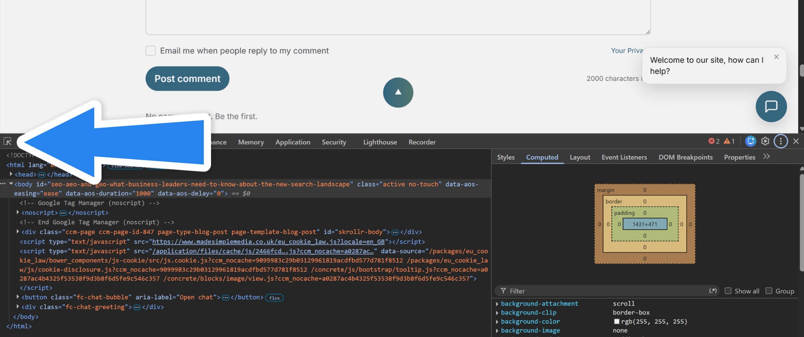
Task: Open the chat bubble widget
Action: [x=771, y=107]
